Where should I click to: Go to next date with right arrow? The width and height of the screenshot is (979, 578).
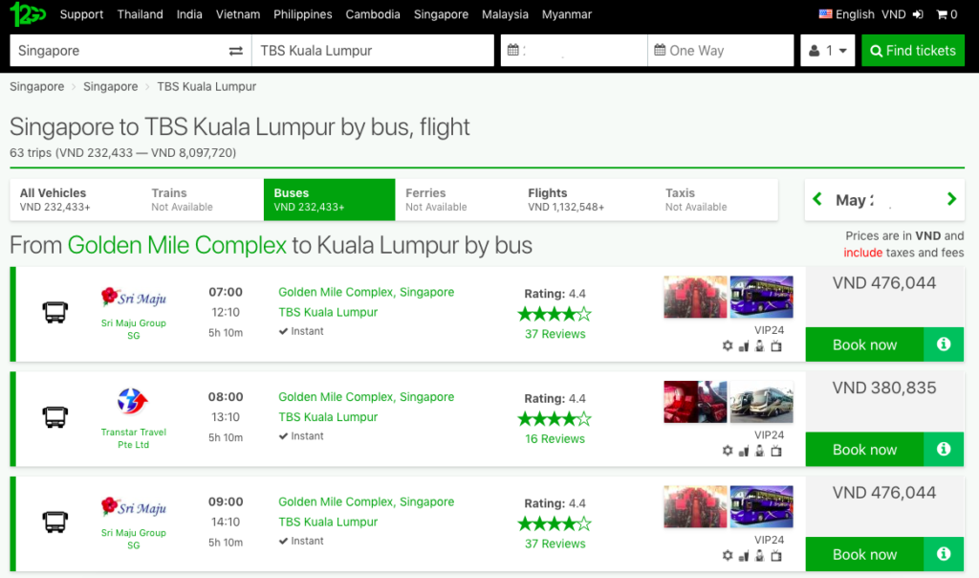tap(951, 199)
